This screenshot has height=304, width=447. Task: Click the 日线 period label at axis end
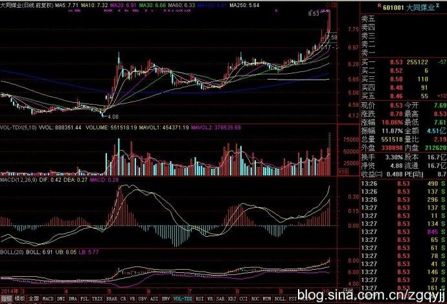point(347,290)
